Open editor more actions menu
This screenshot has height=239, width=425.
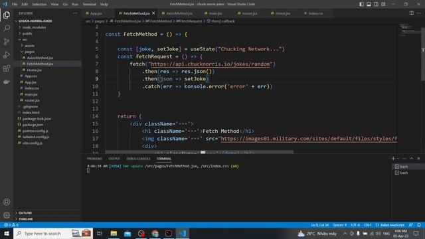pyautogui.click(x=419, y=13)
